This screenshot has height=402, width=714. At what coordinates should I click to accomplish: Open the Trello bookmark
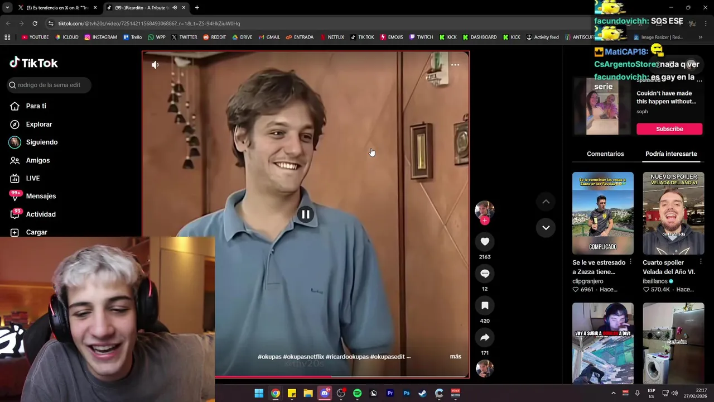click(132, 37)
